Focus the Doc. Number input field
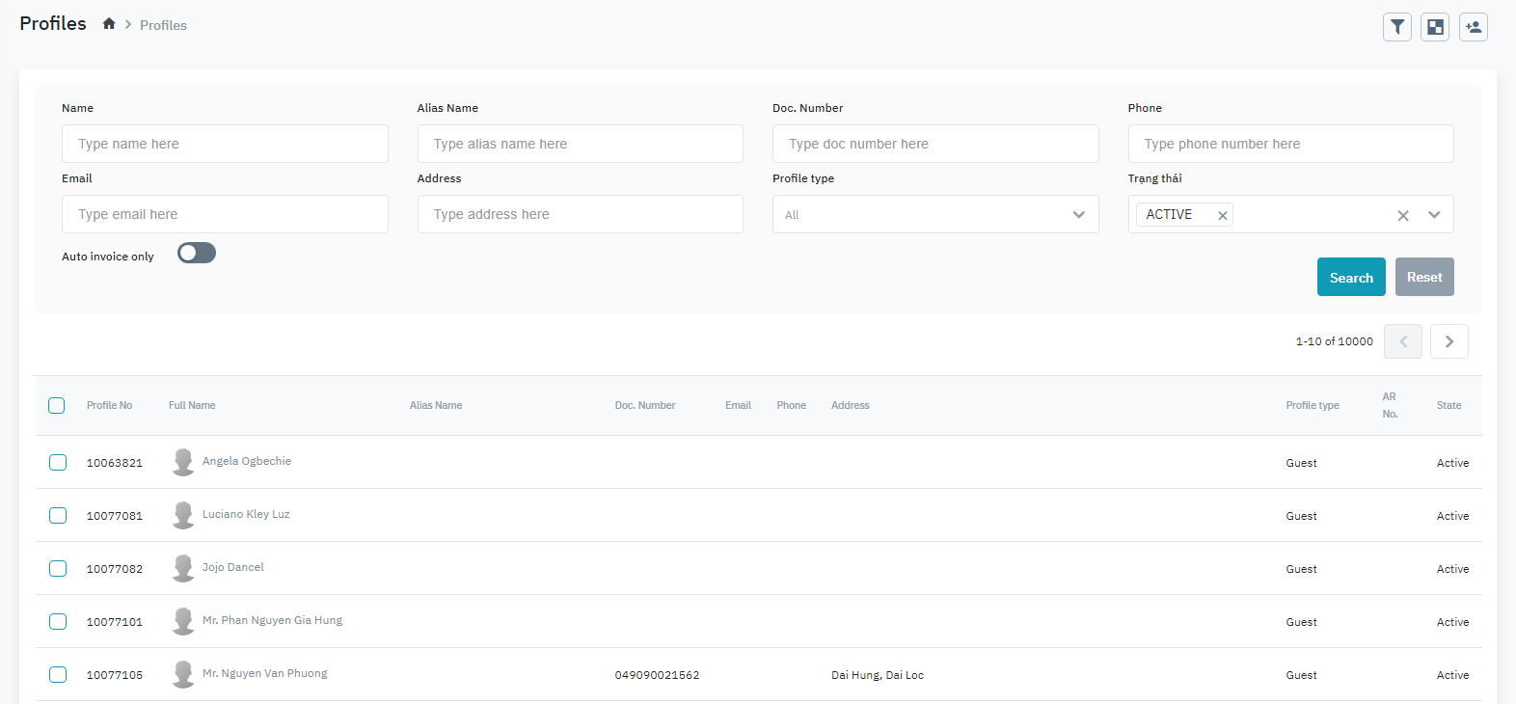 click(934, 144)
